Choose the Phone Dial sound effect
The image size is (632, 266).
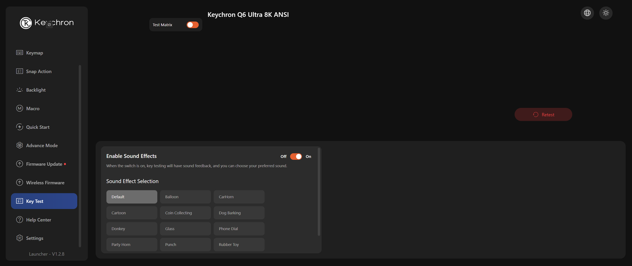[239, 228]
